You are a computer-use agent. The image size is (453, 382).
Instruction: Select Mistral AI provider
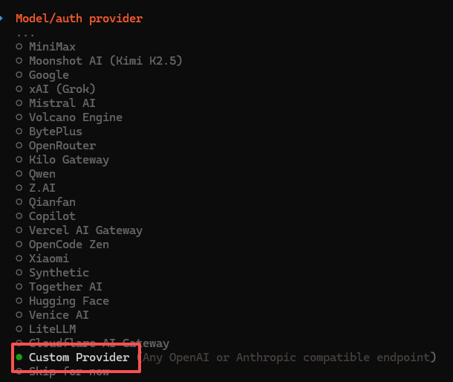(x=62, y=103)
